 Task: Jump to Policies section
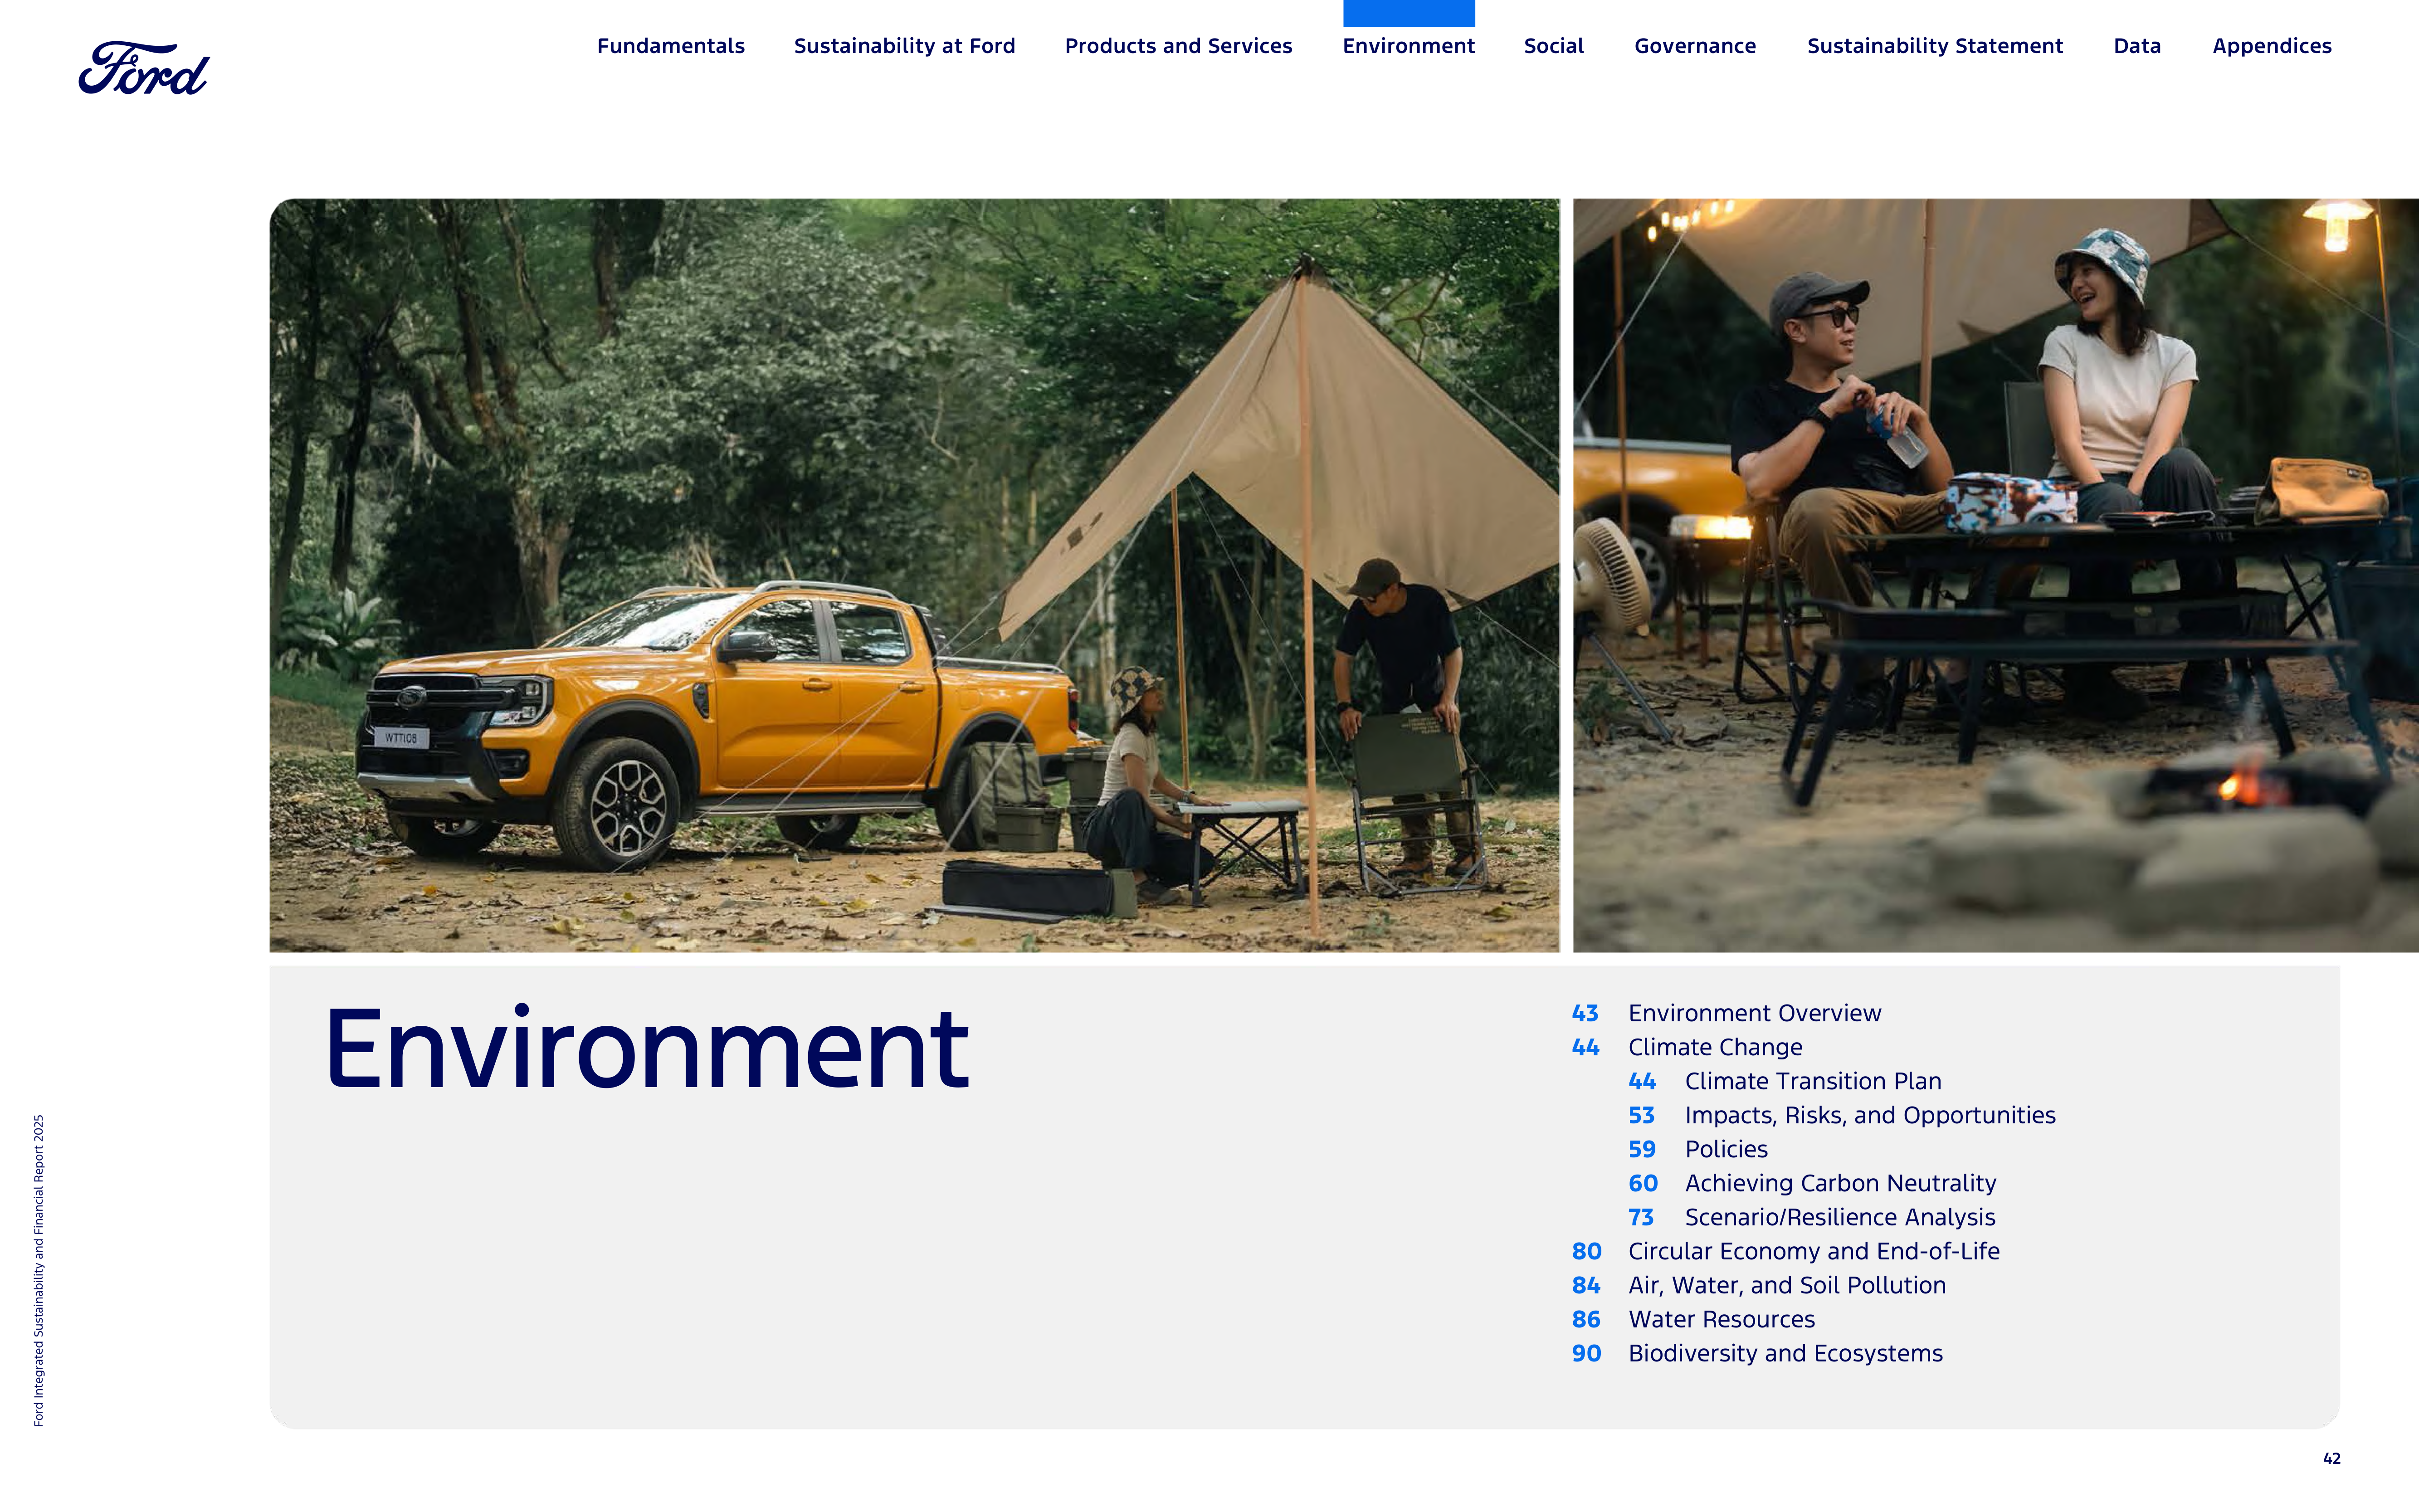pyautogui.click(x=1726, y=1149)
